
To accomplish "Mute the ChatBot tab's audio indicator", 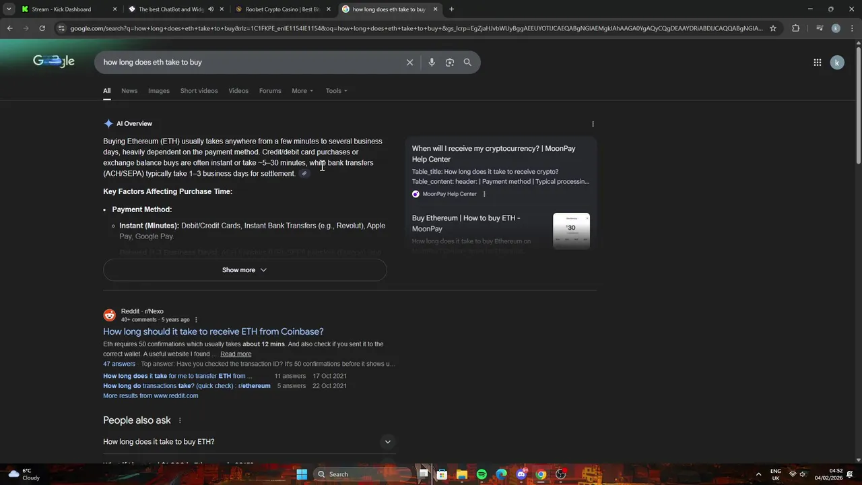I will (211, 9).
